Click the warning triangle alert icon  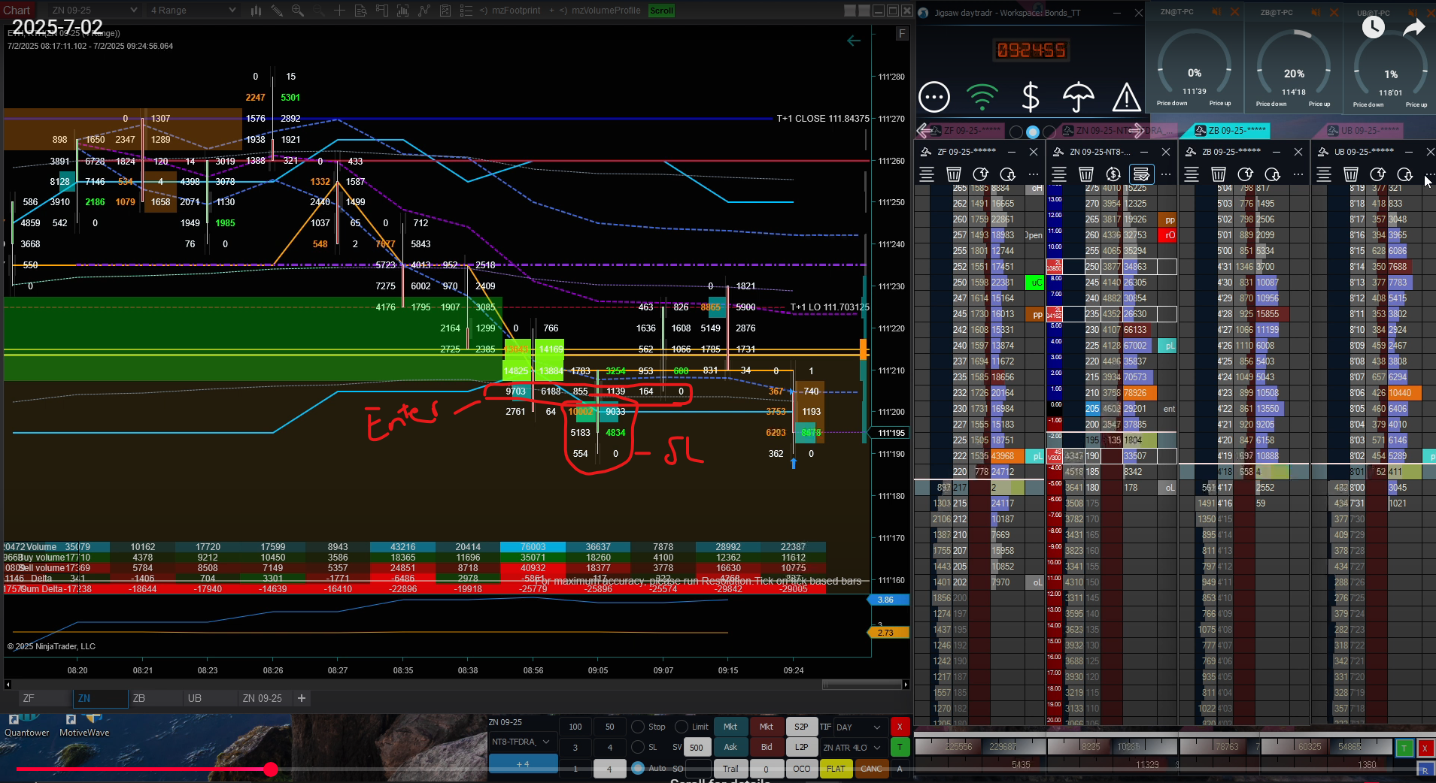click(1126, 97)
